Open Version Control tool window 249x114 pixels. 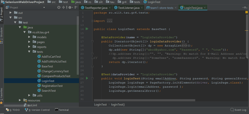click(x=37, y=110)
